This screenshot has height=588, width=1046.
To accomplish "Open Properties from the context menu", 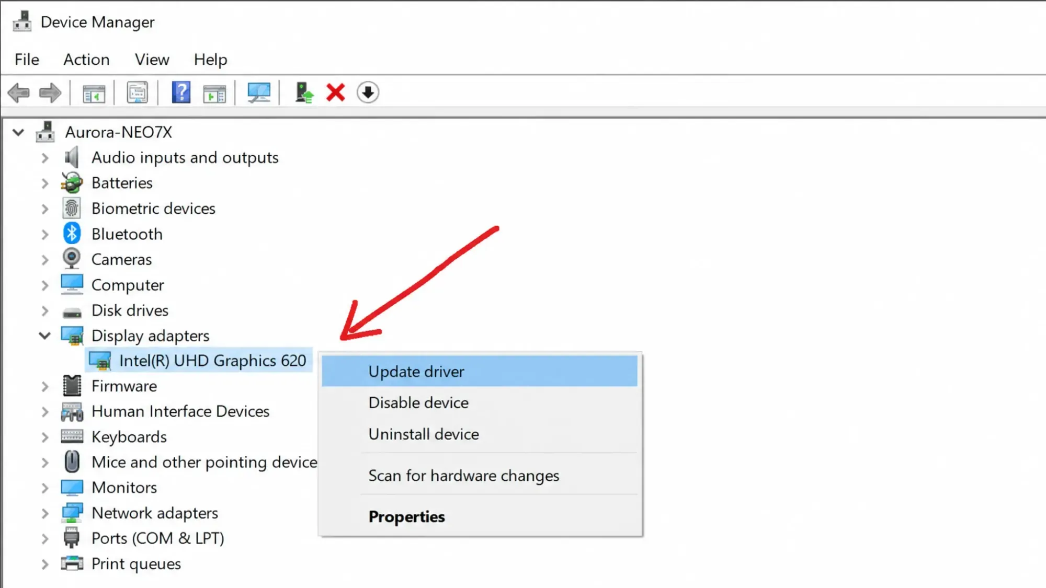I will tap(480, 516).
